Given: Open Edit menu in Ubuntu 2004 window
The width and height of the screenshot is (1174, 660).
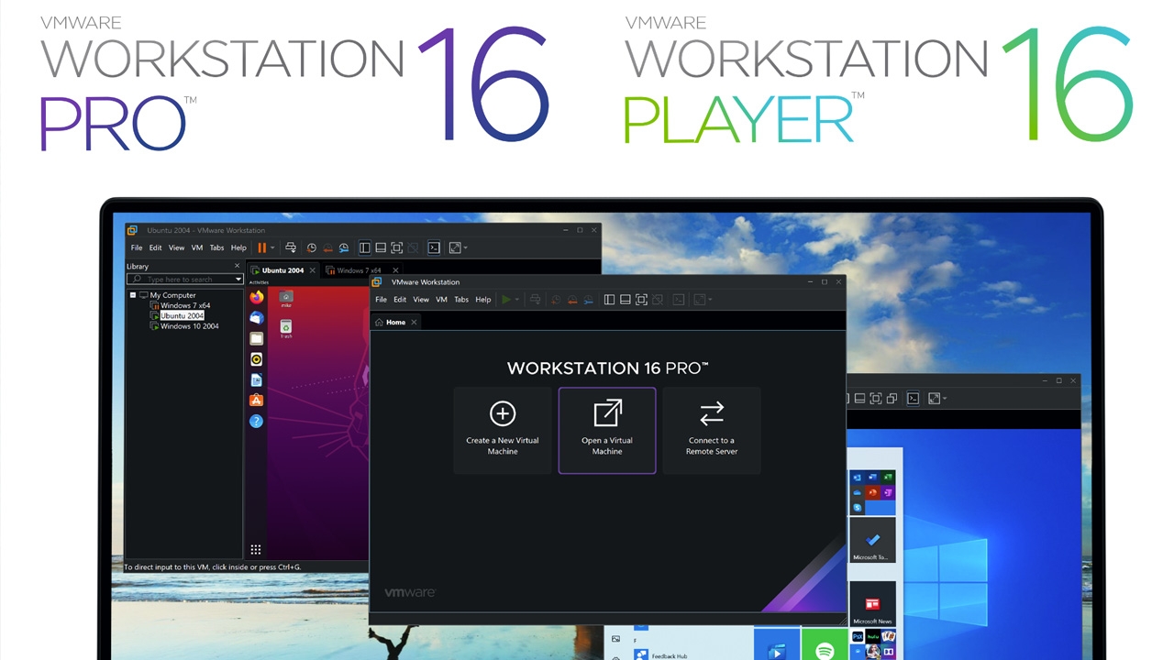Looking at the screenshot, I should click(x=156, y=247).
